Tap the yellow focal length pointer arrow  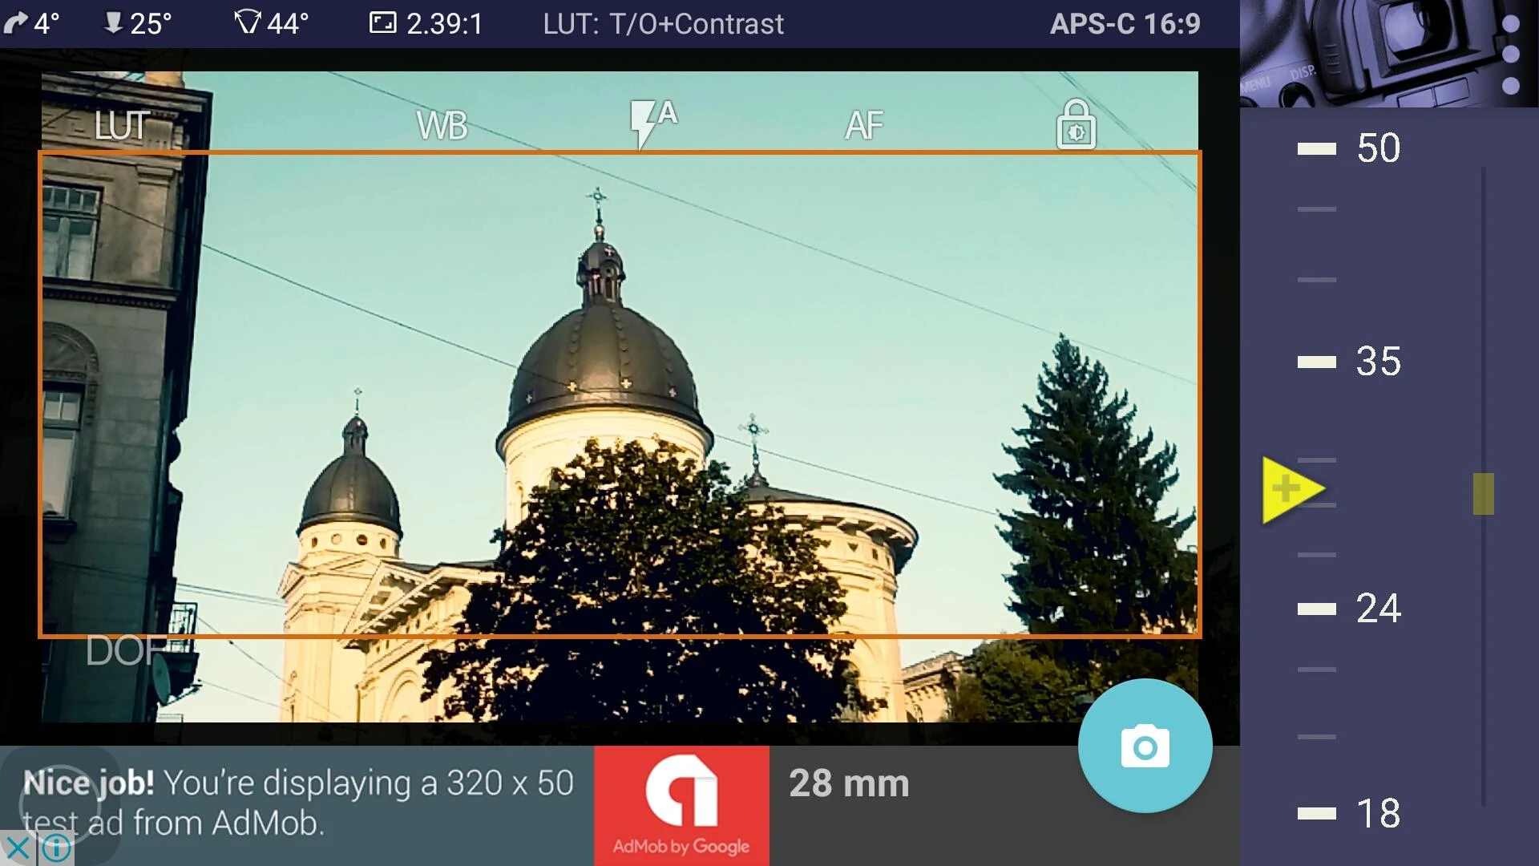[x=1293, y=490]
